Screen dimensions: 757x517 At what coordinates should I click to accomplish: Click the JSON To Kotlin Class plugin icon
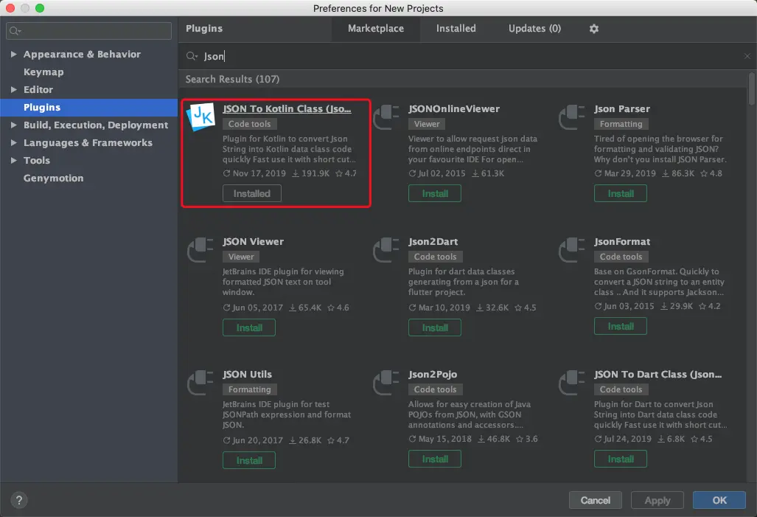tap(200, 117)
